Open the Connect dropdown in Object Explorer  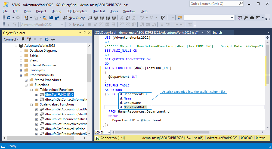point(11,39)
